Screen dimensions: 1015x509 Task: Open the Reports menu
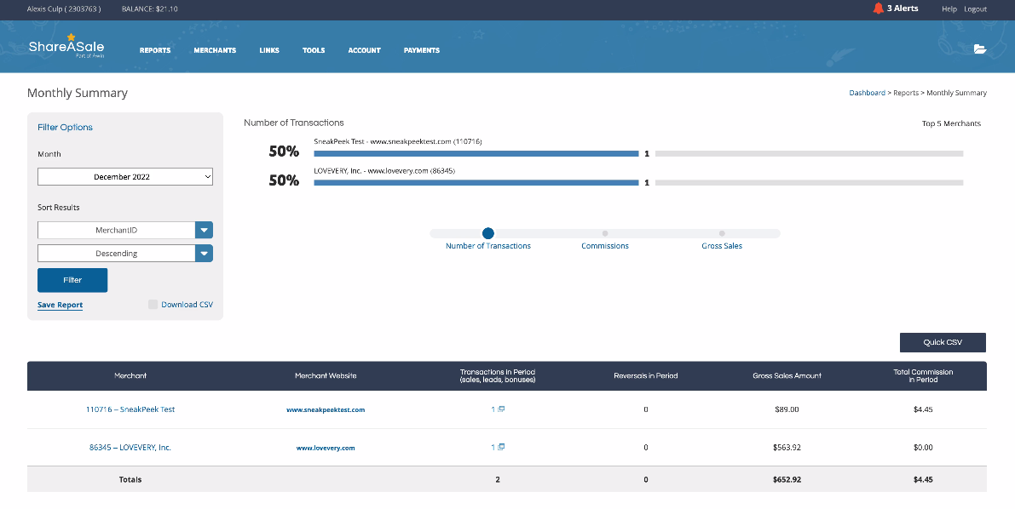pos(155,50)
